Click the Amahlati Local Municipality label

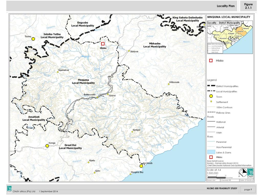pos(34,118)
